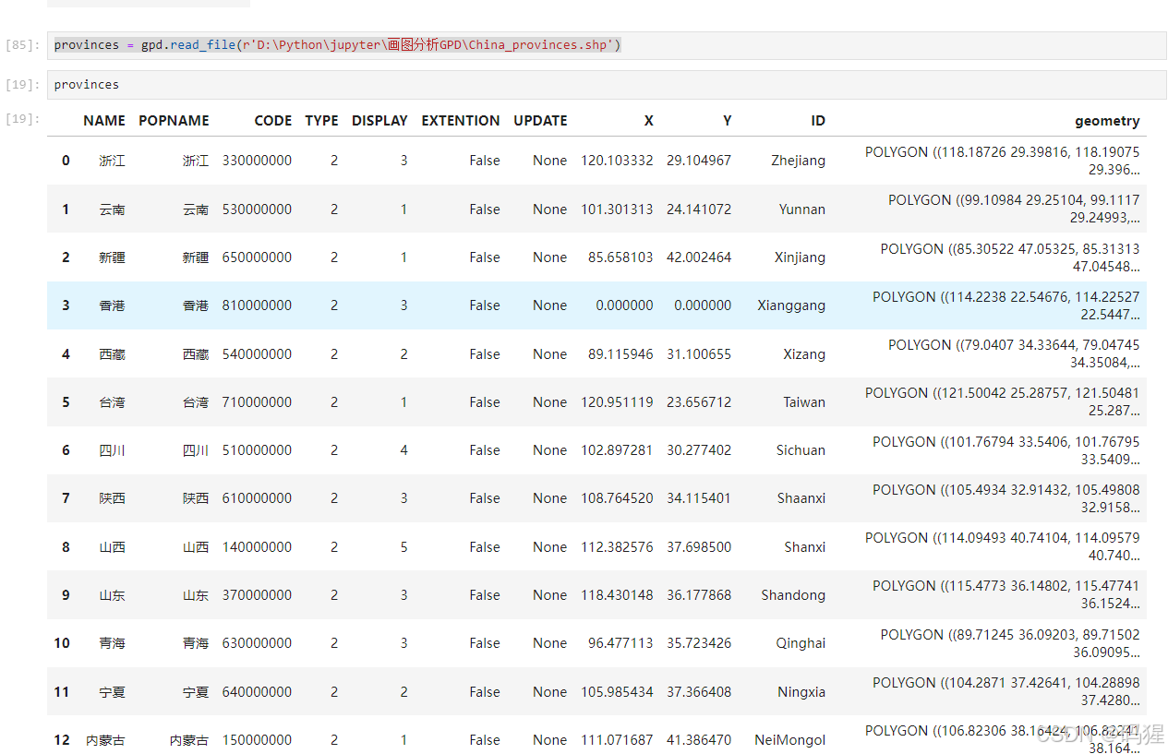Click the DISPLAY column header
1168x754 pixels.
(x=379, y=121)
